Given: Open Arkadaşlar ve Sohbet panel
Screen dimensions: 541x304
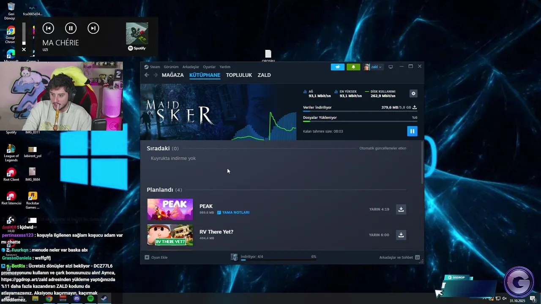Looking at the screenshot, I should click(399, 257).
